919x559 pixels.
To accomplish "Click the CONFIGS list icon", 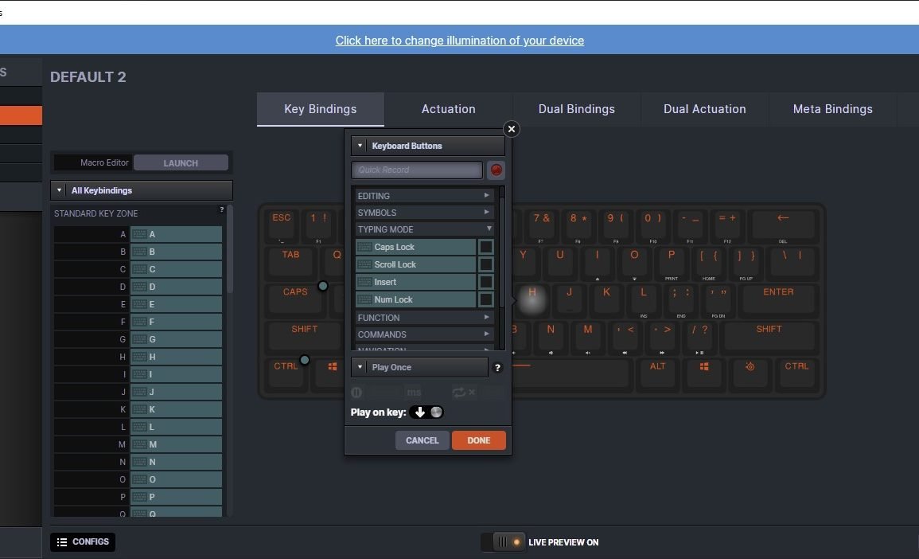I will tap(61, 542).
